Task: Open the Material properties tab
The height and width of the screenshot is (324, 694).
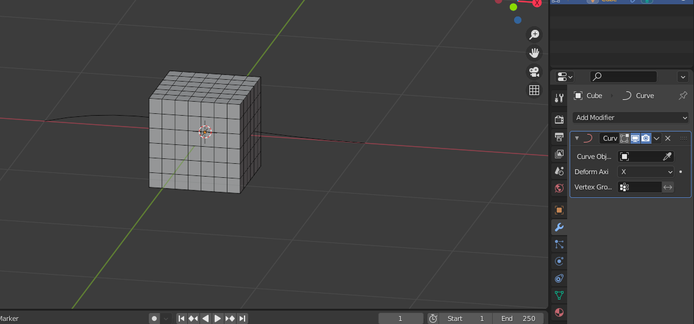Action: point(559,312)
